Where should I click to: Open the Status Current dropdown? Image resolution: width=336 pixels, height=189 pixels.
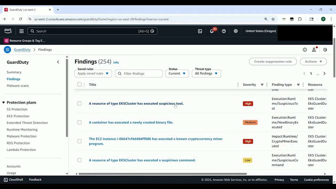[x=177, y=73]
